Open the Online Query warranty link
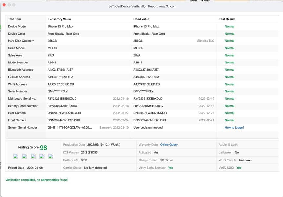 point(168,145)
